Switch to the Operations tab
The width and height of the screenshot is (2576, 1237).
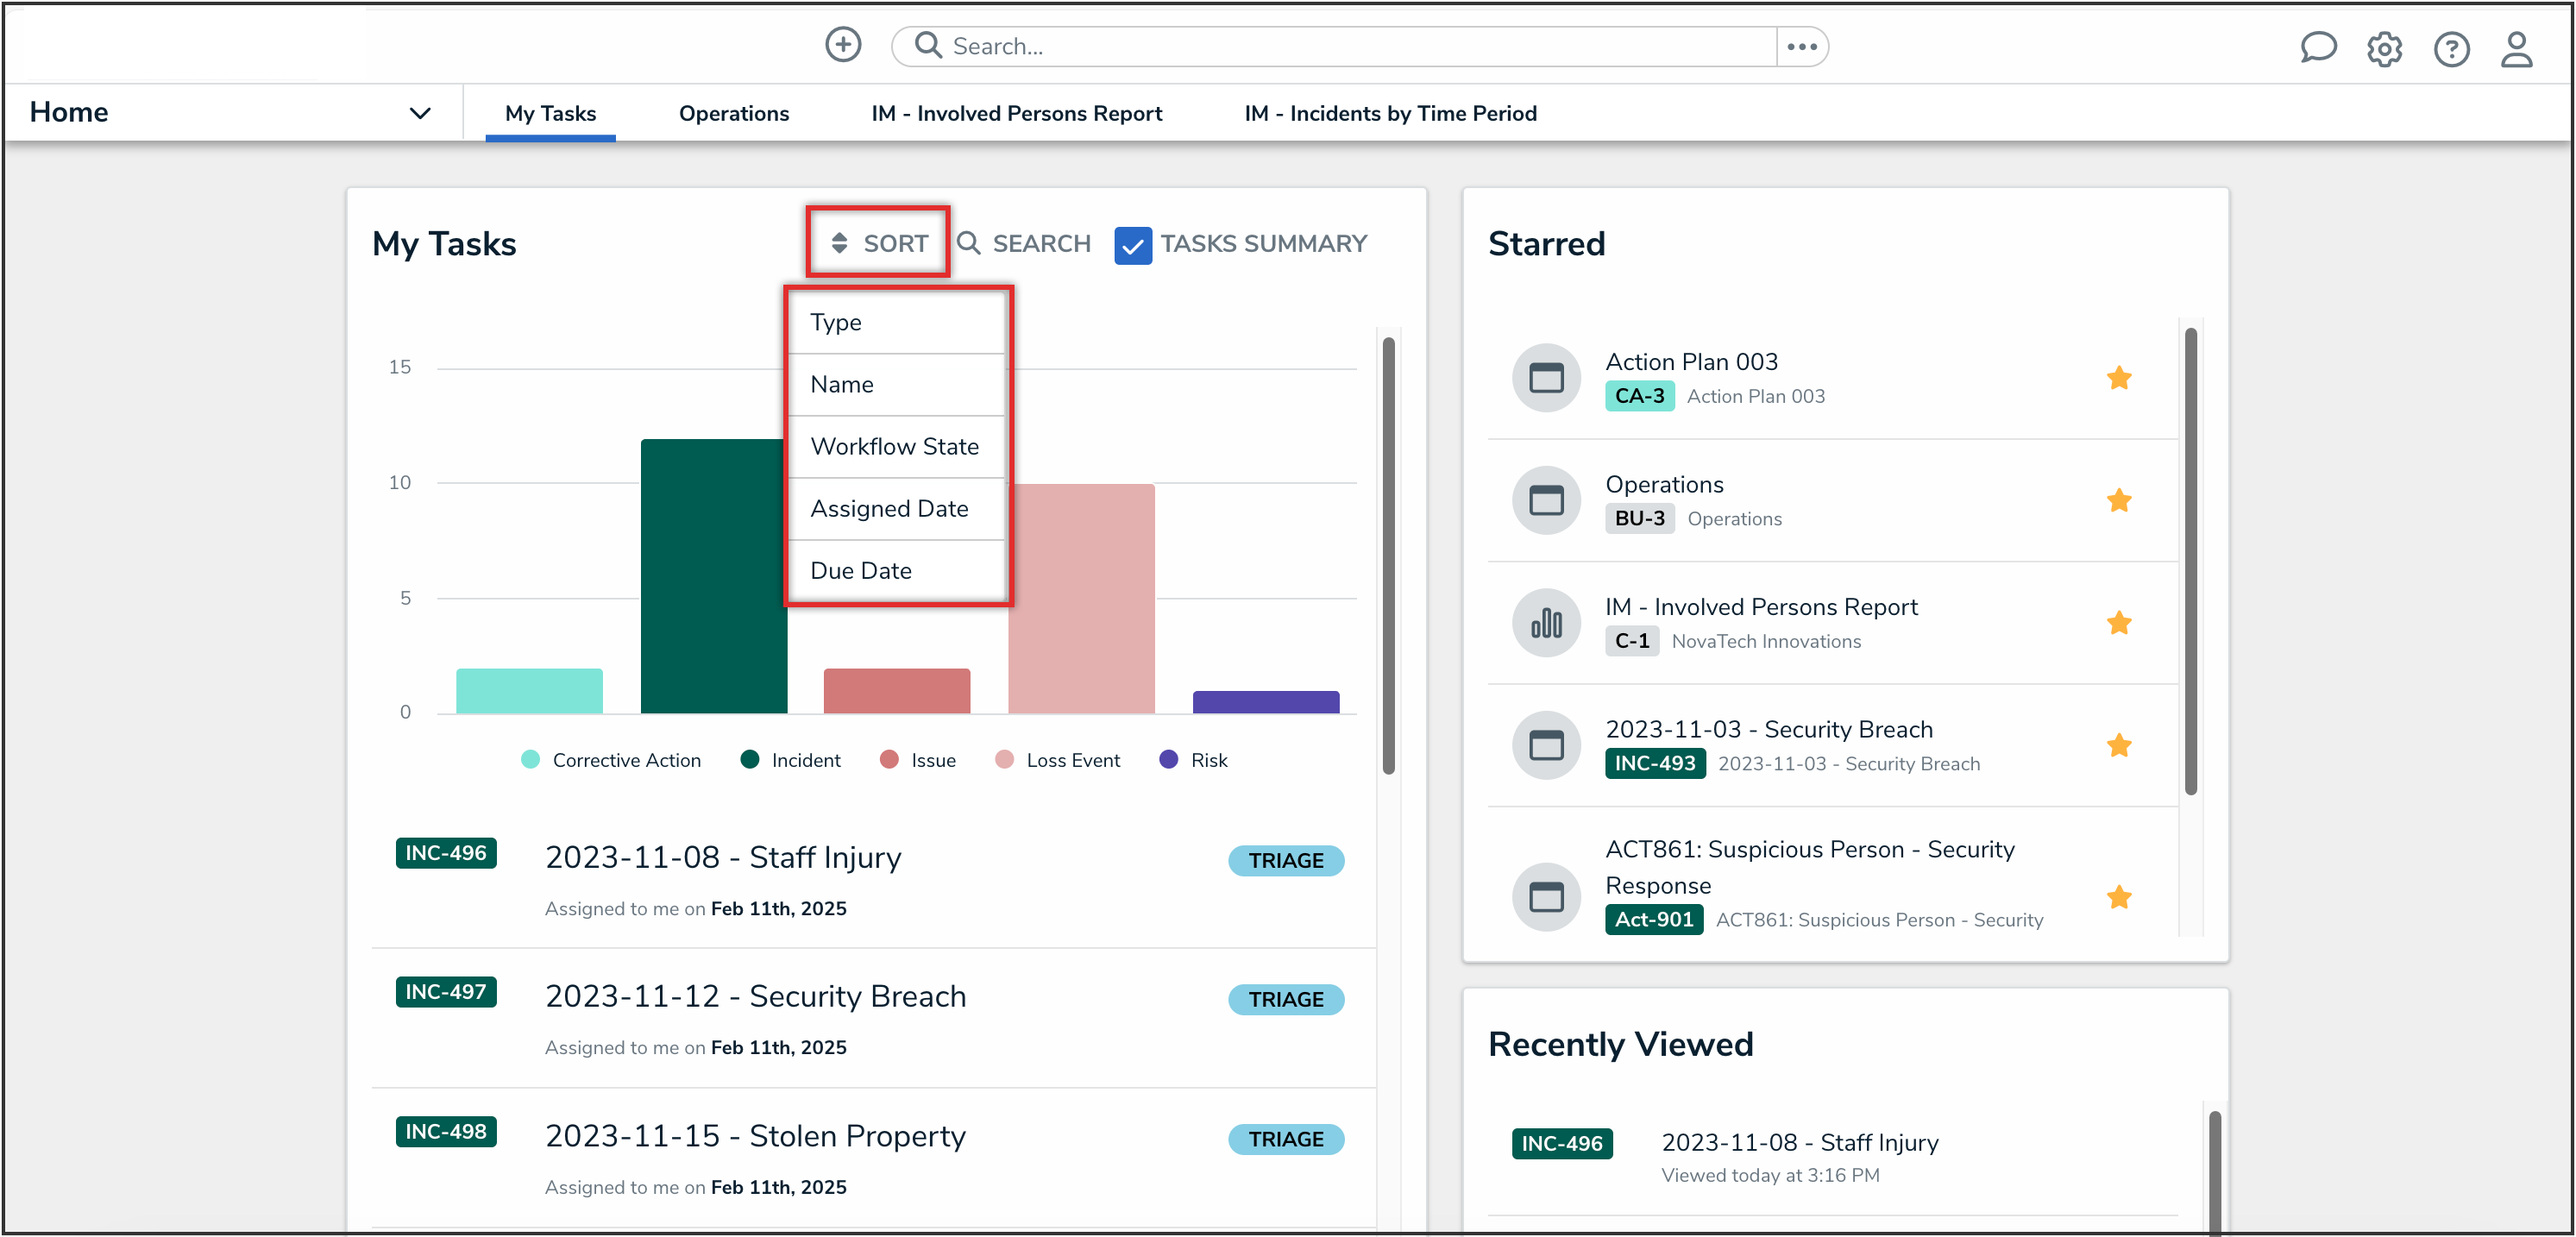[x=733, y=113]
